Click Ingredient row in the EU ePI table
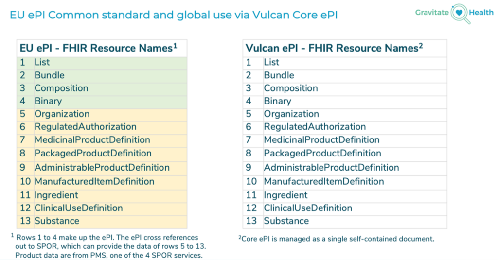 [x=56, y=195]
